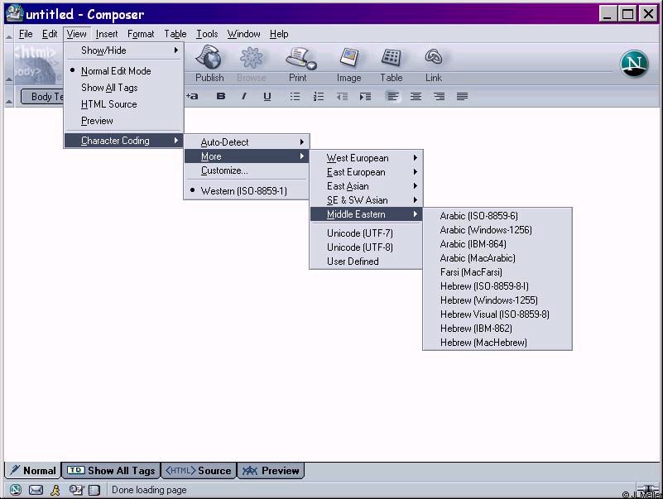This screenshot has width=663, height=499.
Task: Open the Window menu
Action: (x=243, y=34)
